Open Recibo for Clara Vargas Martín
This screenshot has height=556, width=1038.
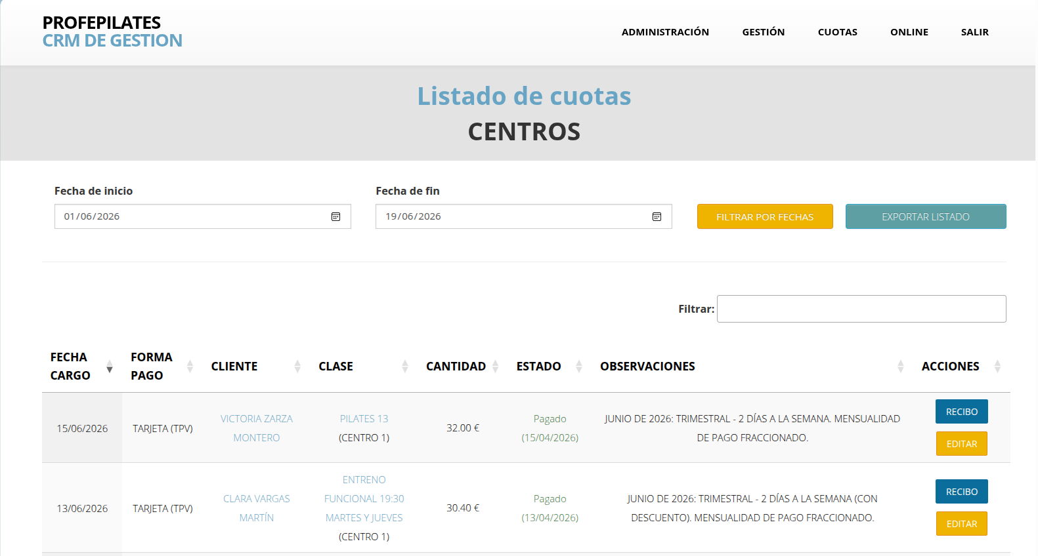click(962, 492)
